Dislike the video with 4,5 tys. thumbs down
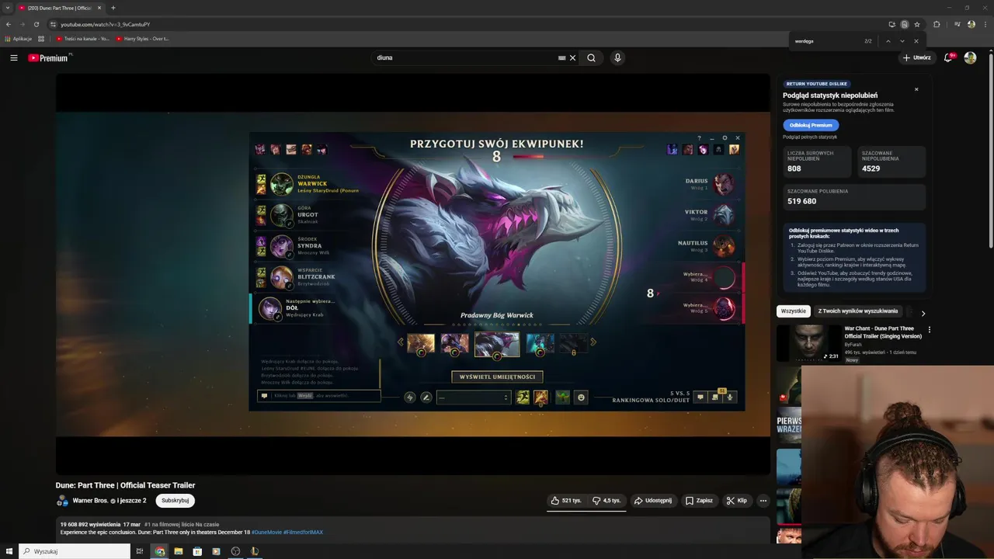Viewport: 994px width, 559px height. [606, 501]
